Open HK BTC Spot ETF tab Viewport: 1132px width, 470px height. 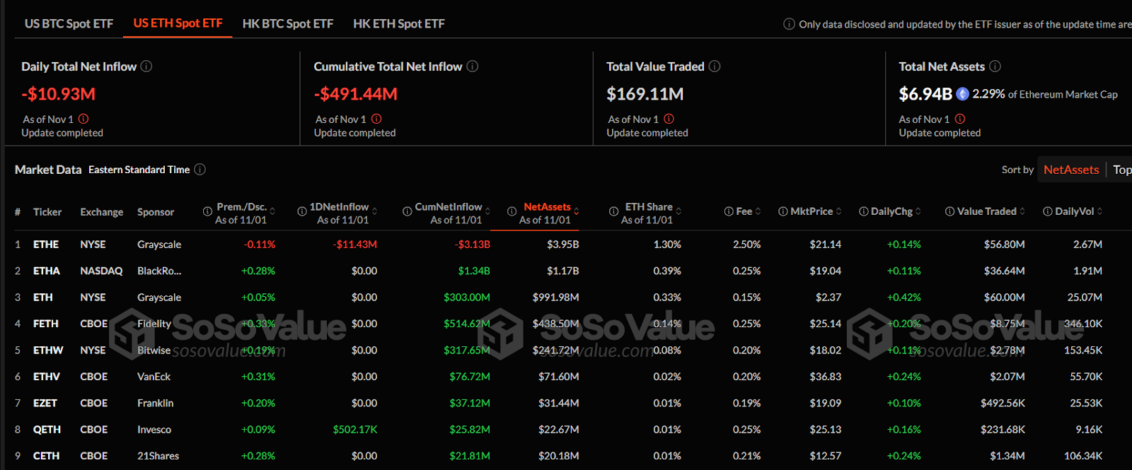[287, 23]
